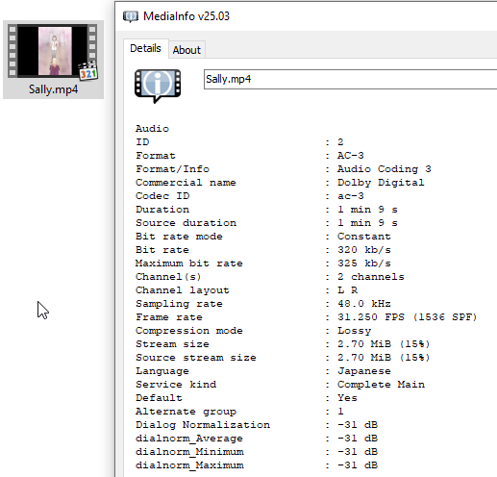497x477 pixels.
Task: Select the Sally.mp4 video thumbnail
Action: [53, 51]
